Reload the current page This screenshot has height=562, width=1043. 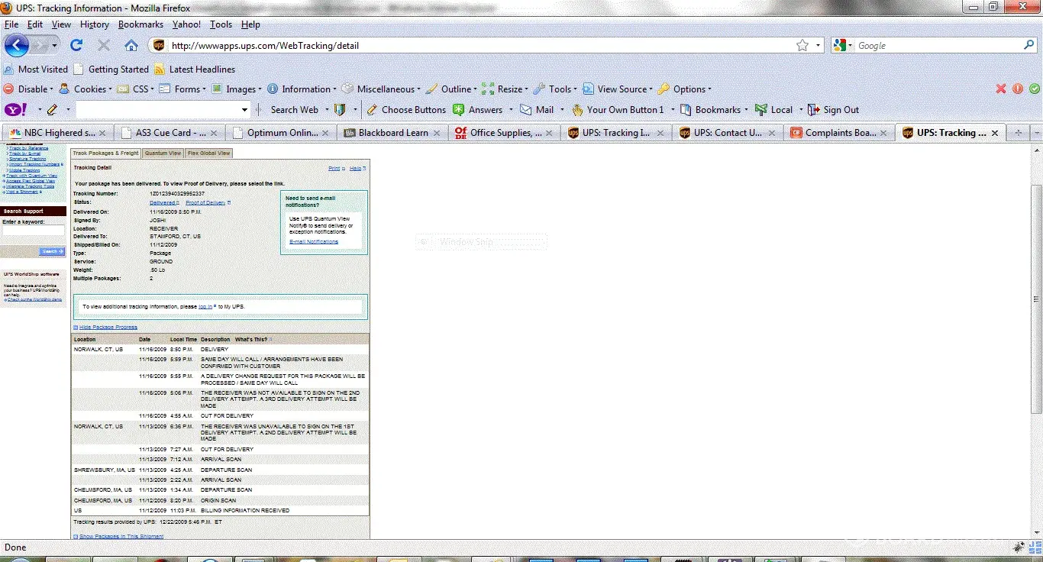76,46
